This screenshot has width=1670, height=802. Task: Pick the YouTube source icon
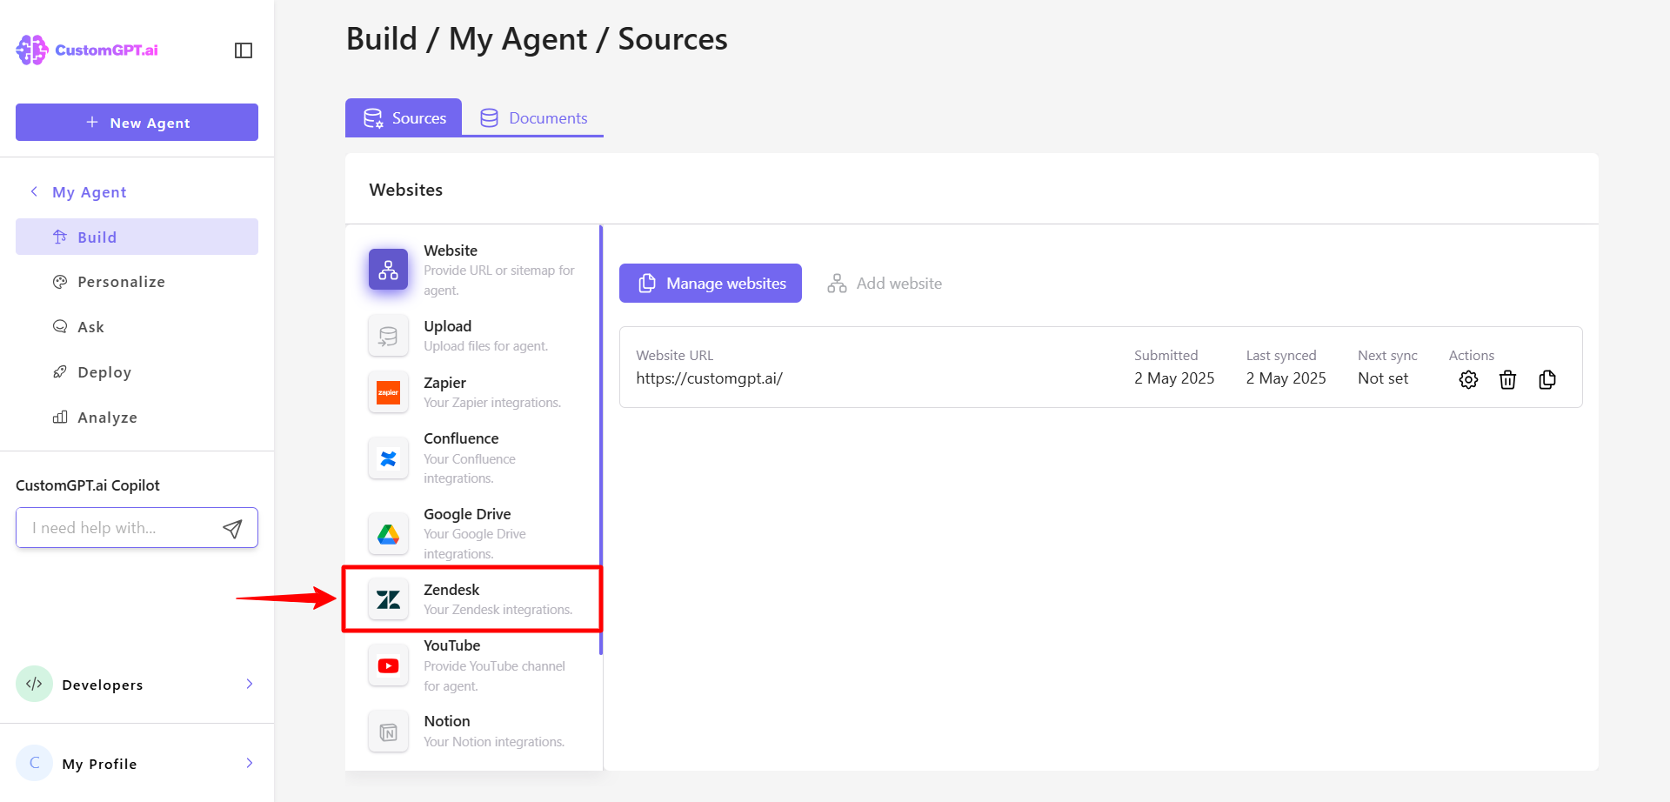click(x=388, y=665)
